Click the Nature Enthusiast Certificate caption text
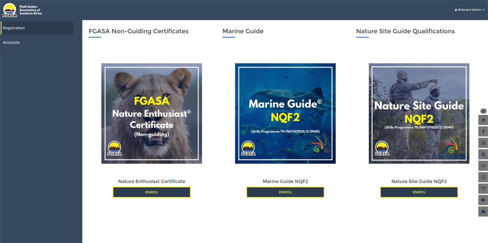This screenshot has height=243, width=488. [x=152, y=181]
